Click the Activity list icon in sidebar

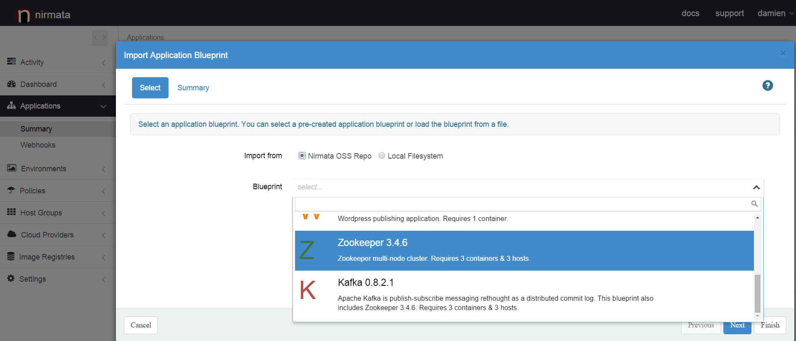pos(11,61)
